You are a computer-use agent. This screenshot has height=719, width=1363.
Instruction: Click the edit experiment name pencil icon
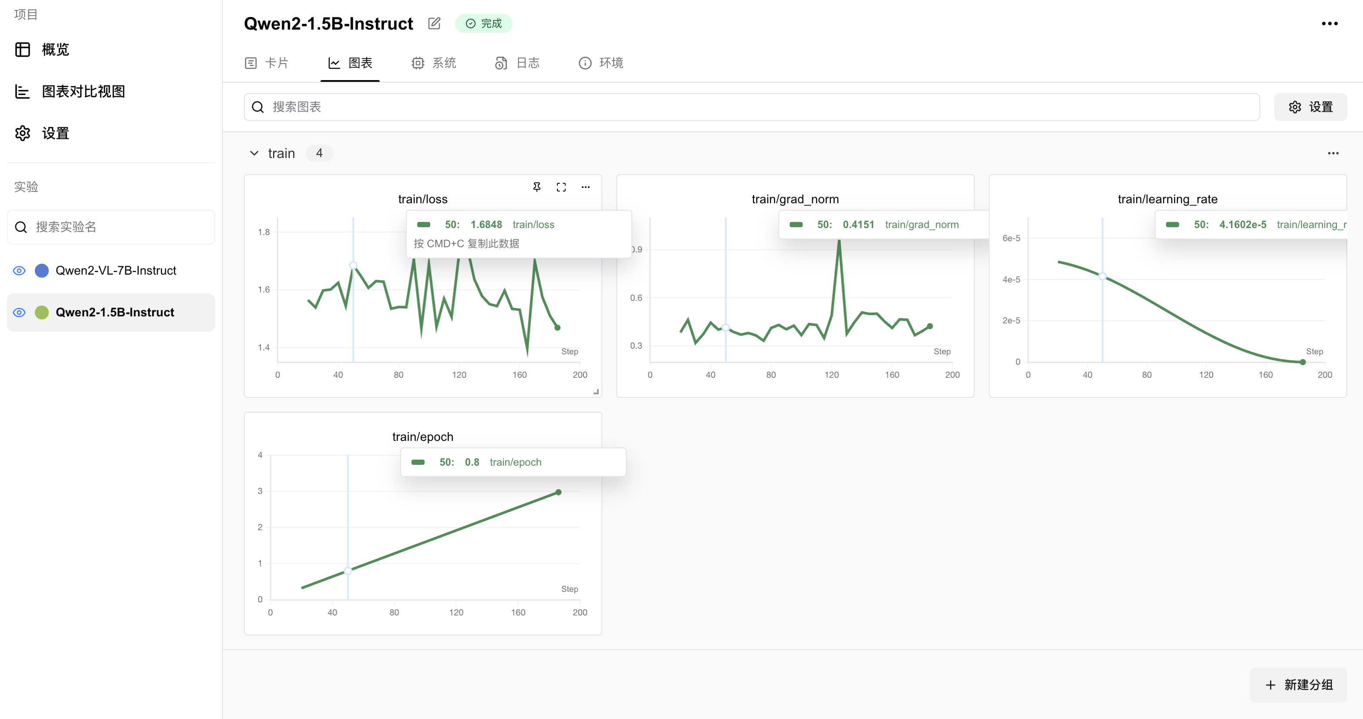[435, 23]
